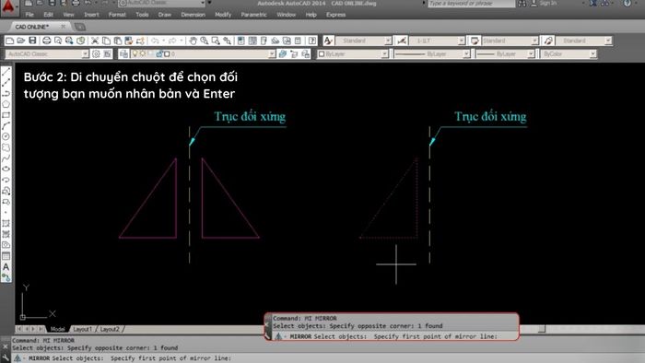This screenshot has width=645, height=363.
Task: Click the Text Style icon
Action: [x=328, y=41]
